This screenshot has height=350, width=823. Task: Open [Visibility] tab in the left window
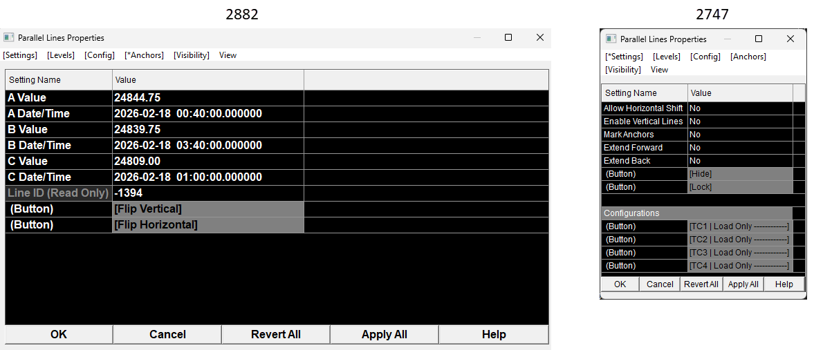(192, 55)
